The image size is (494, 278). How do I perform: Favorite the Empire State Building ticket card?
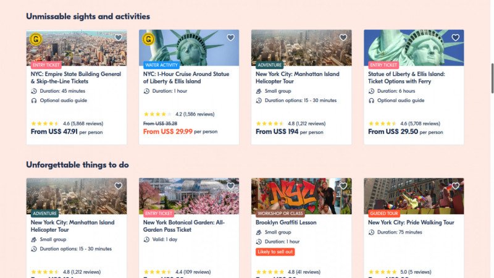pyautogui.click(x=118, y=38)
